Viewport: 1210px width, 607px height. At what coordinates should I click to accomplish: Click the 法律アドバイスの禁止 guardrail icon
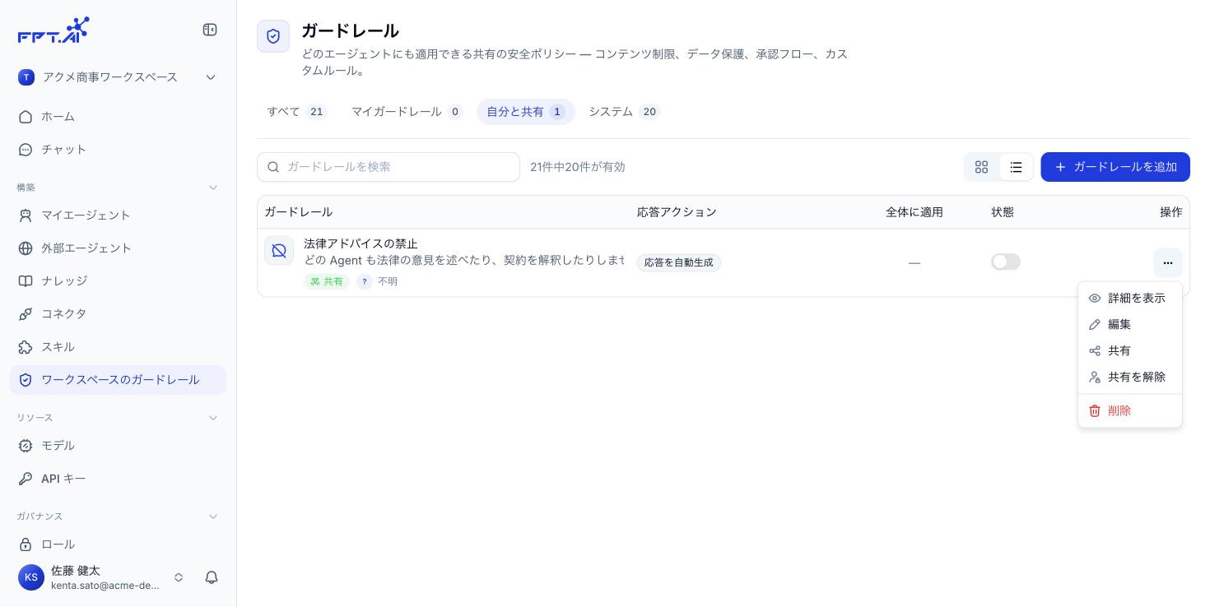[x=279, y=250]
